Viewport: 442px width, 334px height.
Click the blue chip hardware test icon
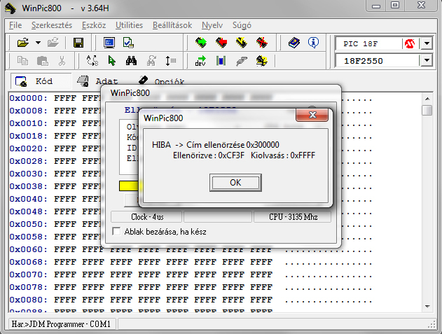(x=221, y=61)
